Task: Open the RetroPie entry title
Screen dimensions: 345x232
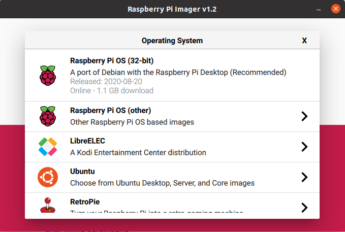Action: (85, 202)
